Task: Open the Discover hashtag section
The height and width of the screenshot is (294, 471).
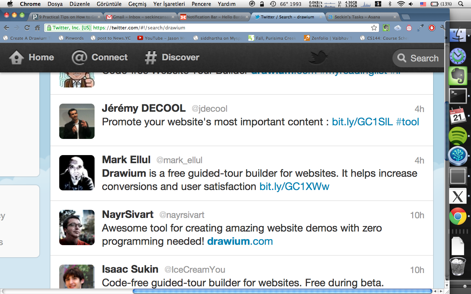Action: coord(172,57)
